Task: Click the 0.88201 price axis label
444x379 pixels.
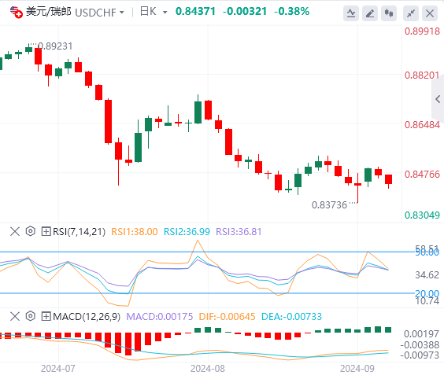Action: pyautogui.click(x=422, y=75)
